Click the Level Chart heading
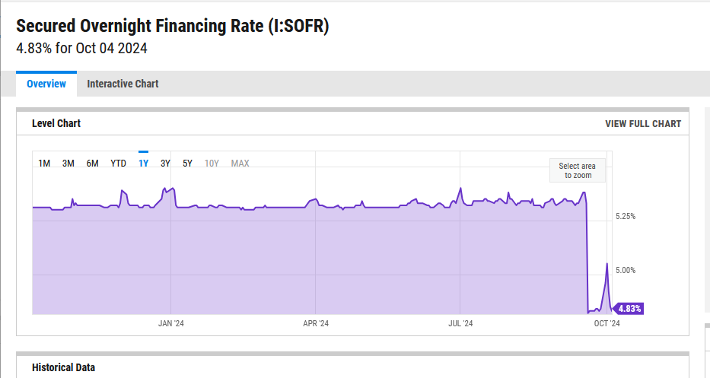This screenshot has height=378, width=710. point(56,123)
